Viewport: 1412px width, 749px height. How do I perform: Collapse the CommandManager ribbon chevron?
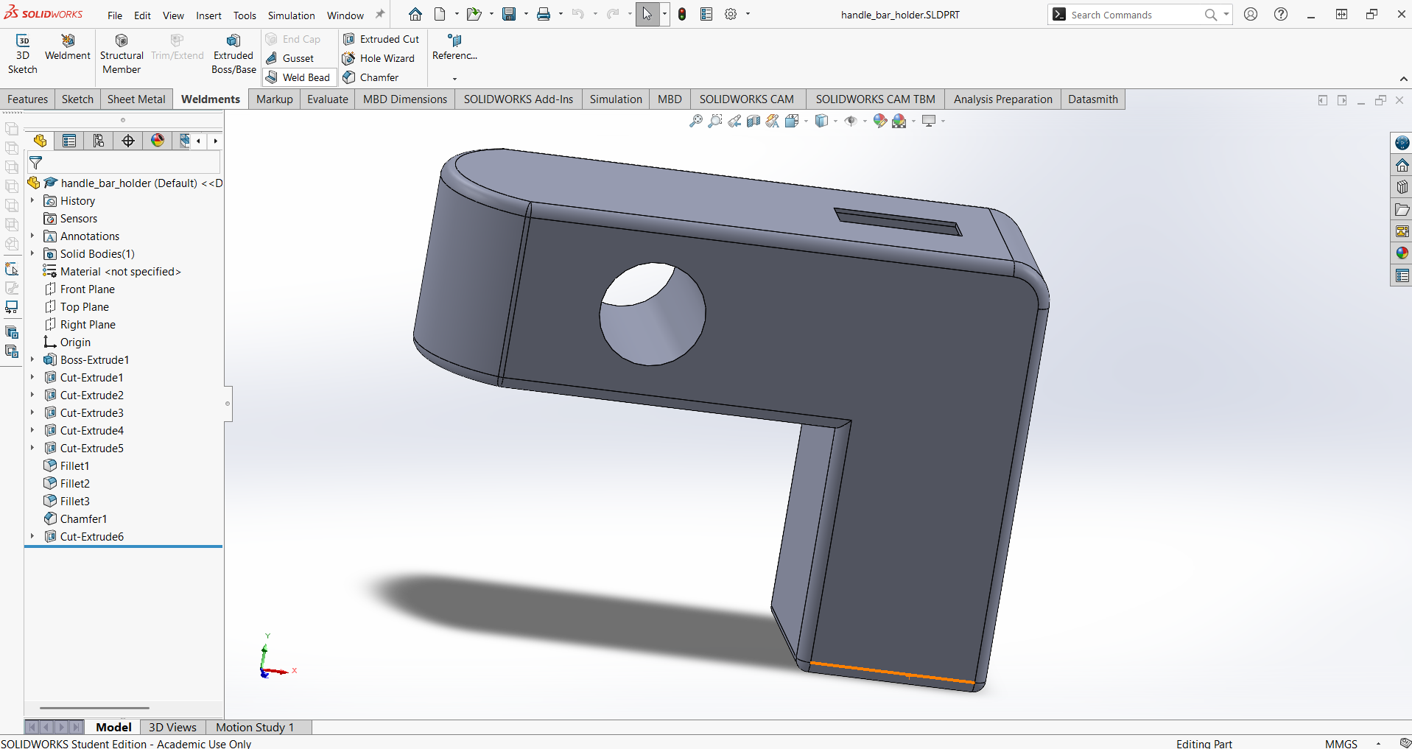[1403, 79]
